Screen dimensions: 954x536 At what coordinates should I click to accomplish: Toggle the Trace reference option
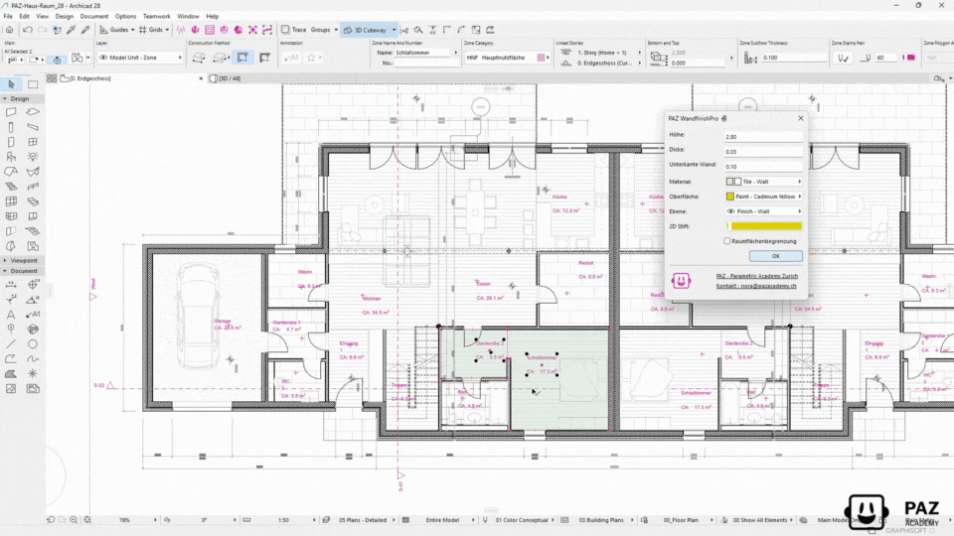tap(294, 30)
